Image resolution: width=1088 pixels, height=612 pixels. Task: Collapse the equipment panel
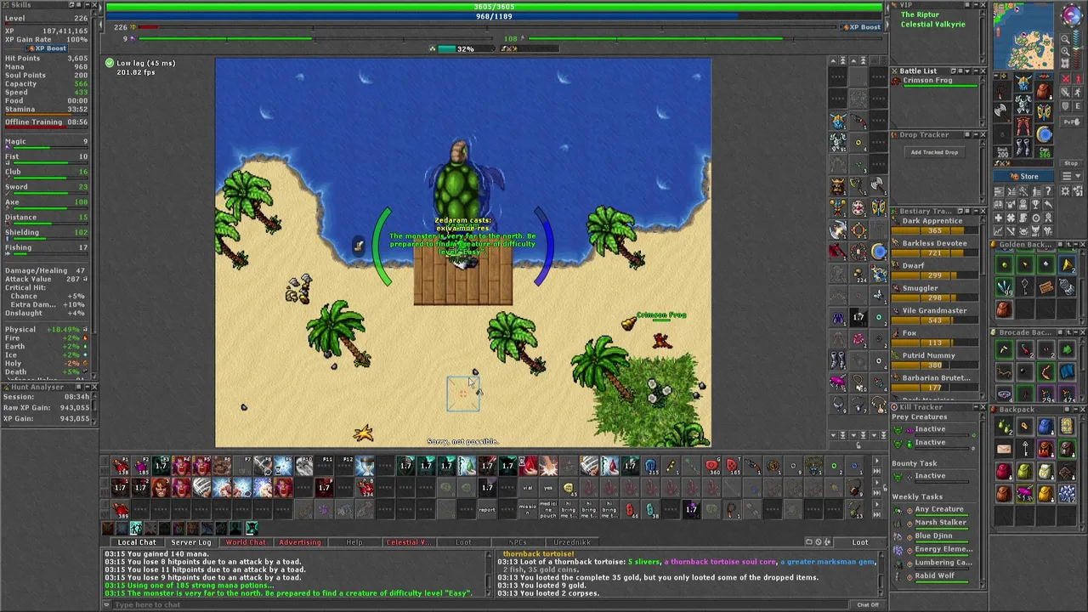click(x=996, y=76)
